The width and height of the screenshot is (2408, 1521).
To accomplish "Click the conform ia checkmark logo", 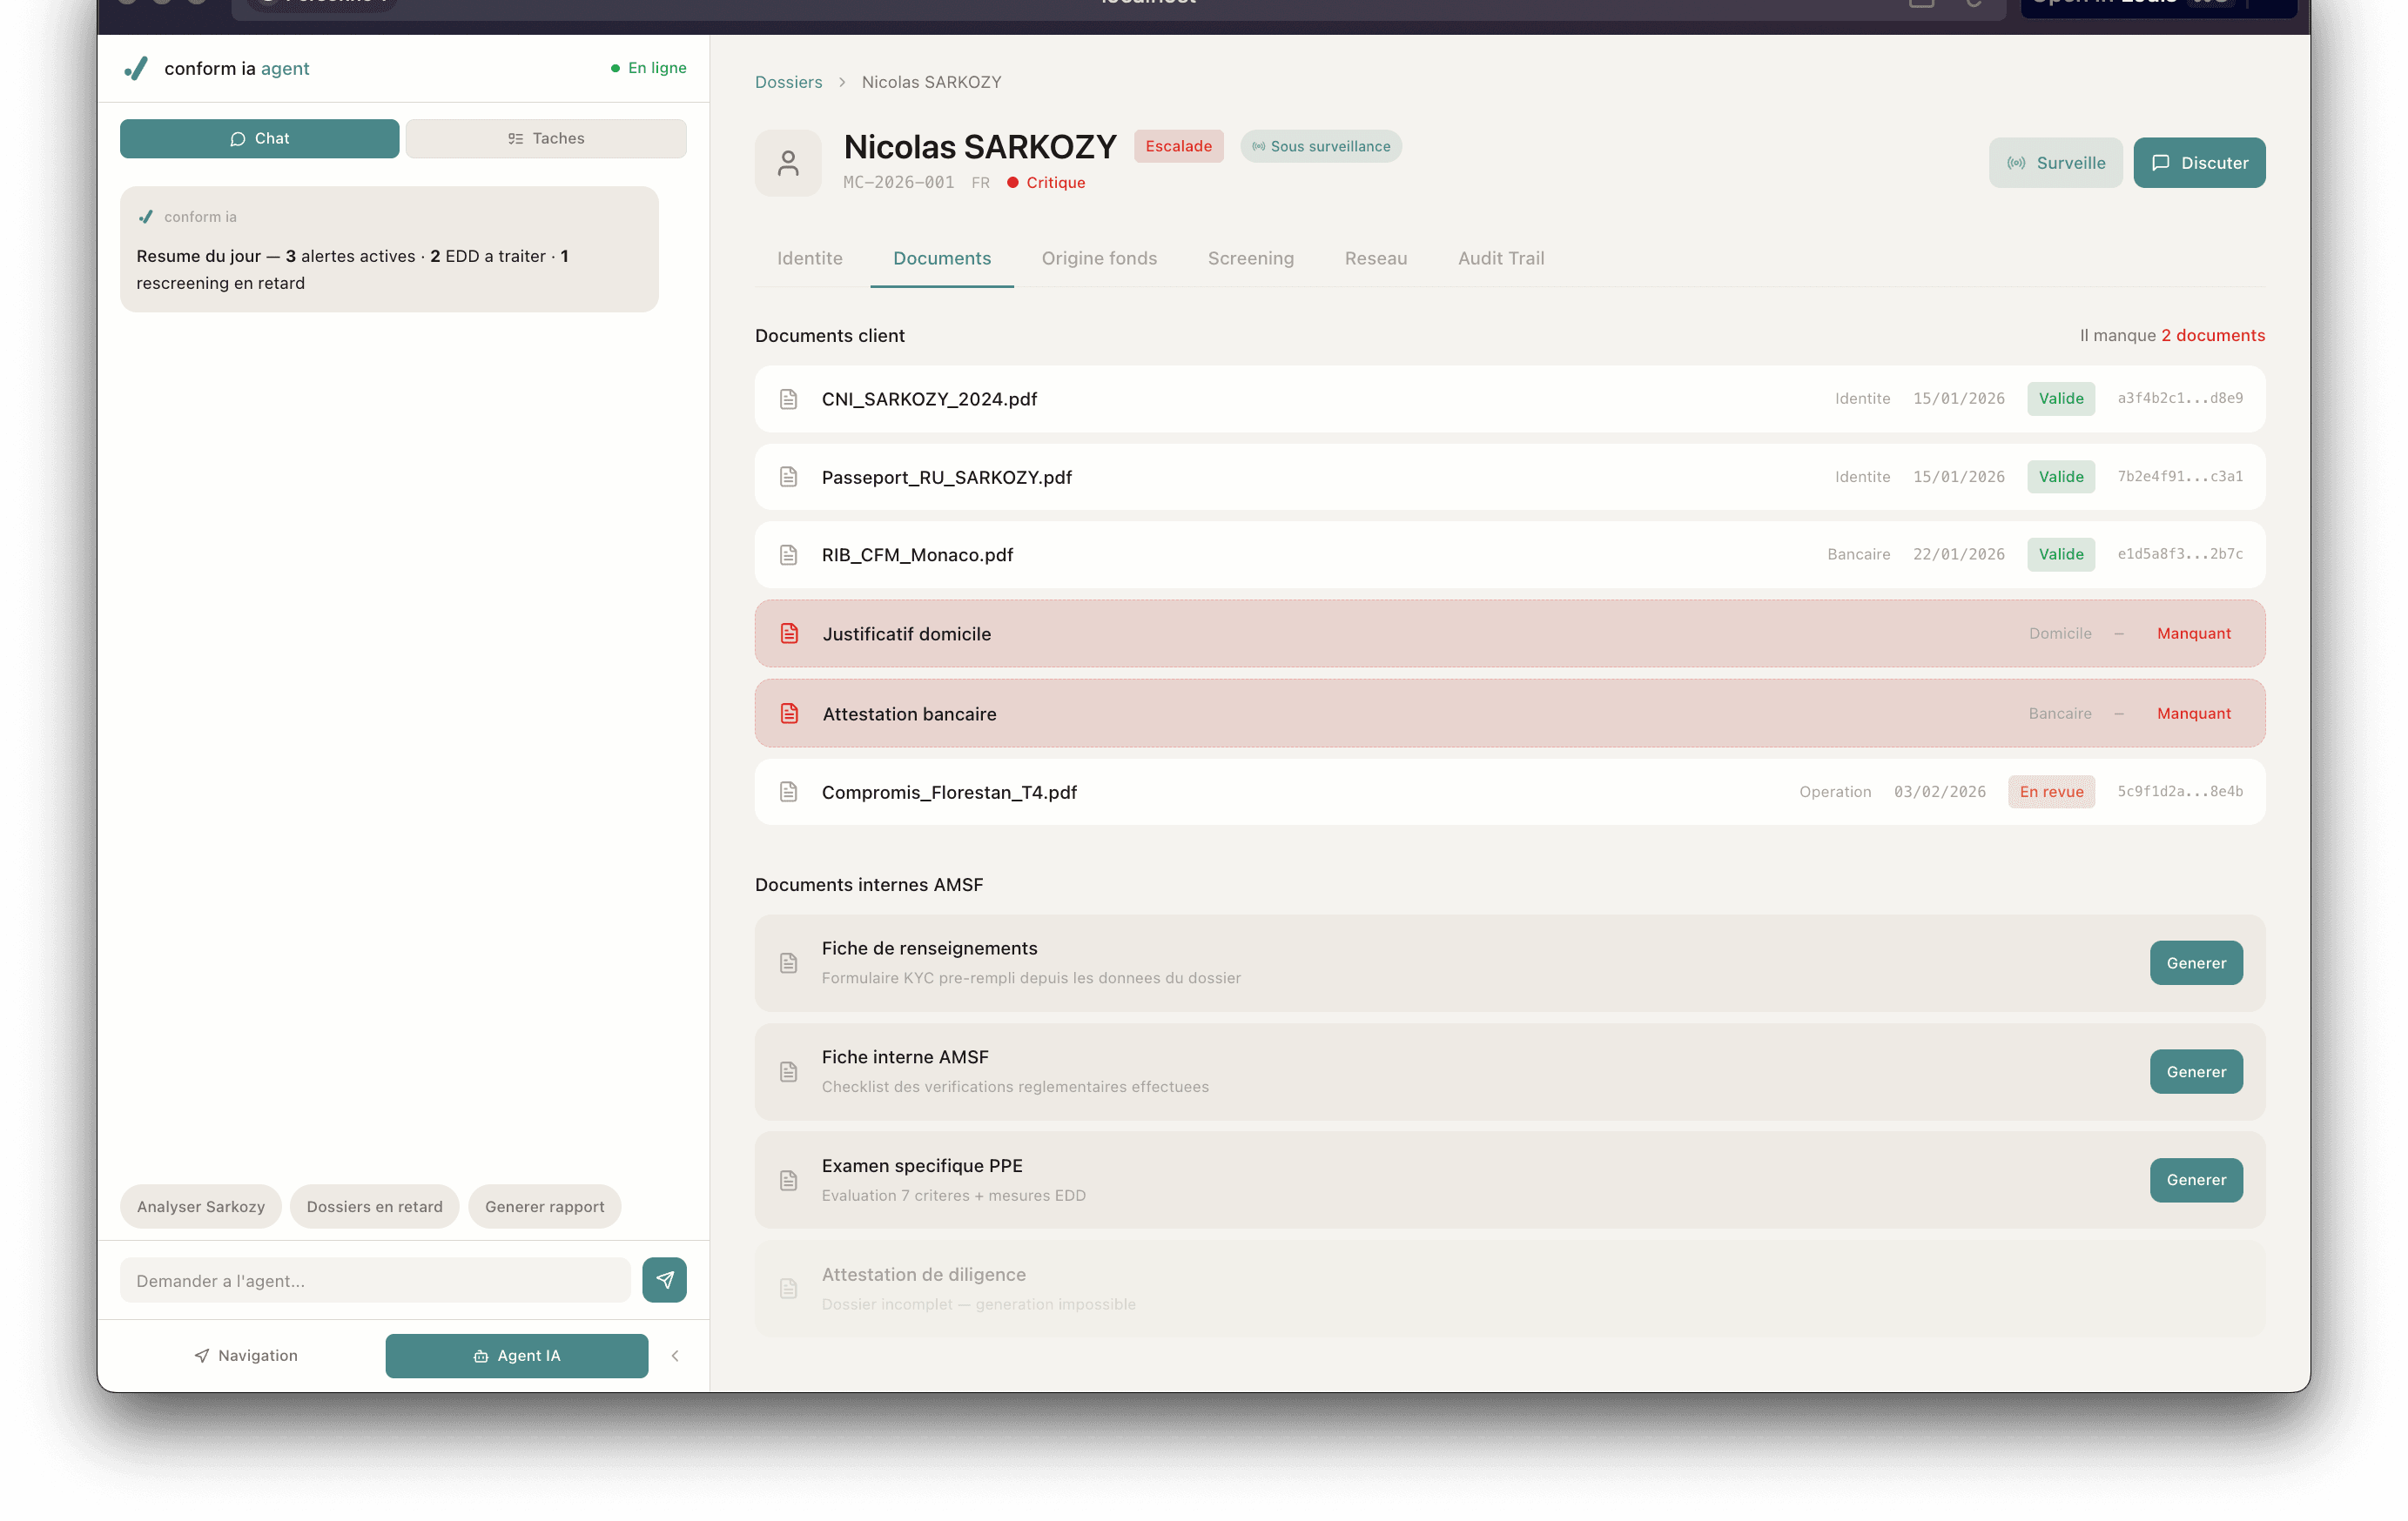I will (x=136, y=68).
